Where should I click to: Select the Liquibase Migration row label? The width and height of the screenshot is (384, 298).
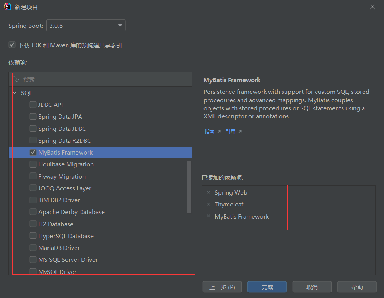[x=66, y=164]
